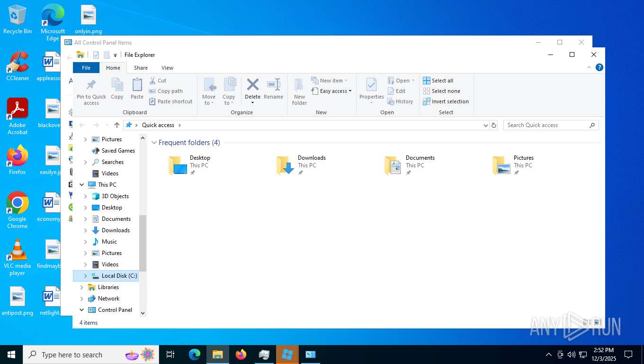This screenshot has height=364, width=644.
Task: Open Desktop folder in Frequent folders
Action: tap(189, 165)
